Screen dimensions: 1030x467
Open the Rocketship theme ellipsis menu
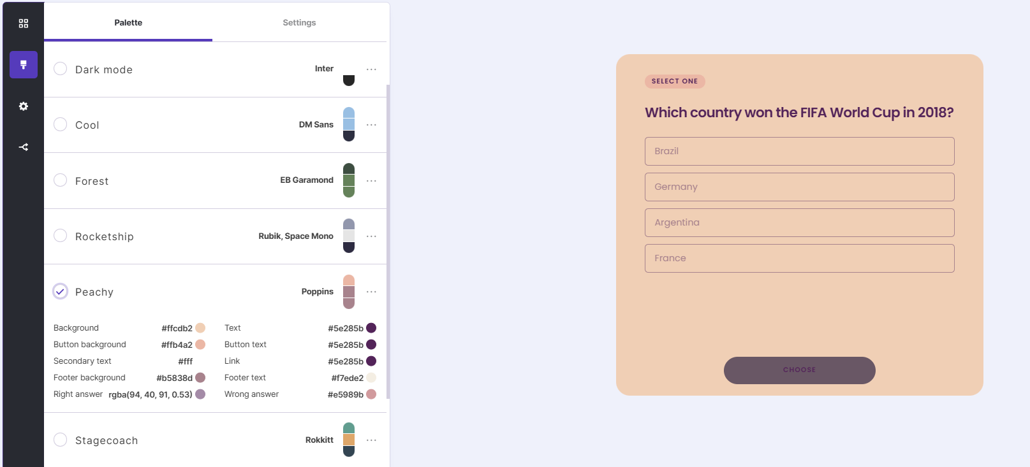(x=372, y=236)
